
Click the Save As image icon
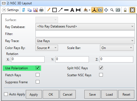[35, 10]
